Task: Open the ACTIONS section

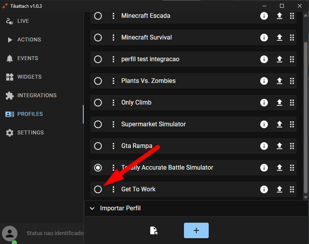Action: coord(42,40)
